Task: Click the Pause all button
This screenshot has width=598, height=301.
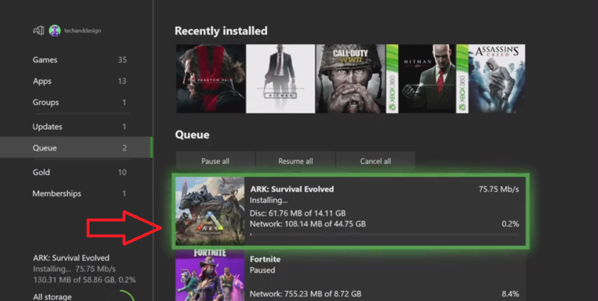Action: pos(216,161)
